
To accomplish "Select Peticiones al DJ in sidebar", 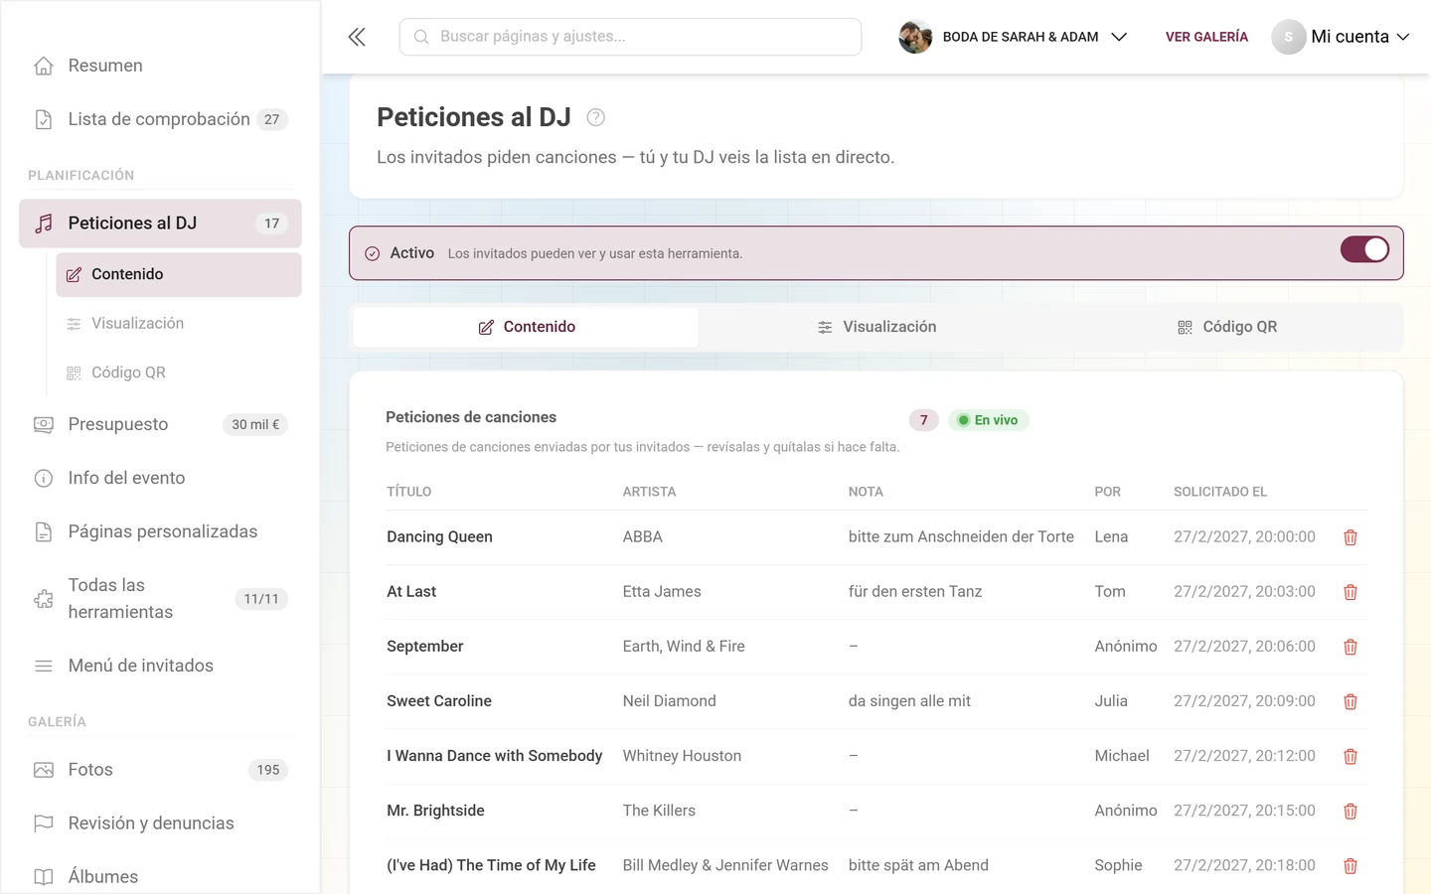I will [x=160, y=223].
